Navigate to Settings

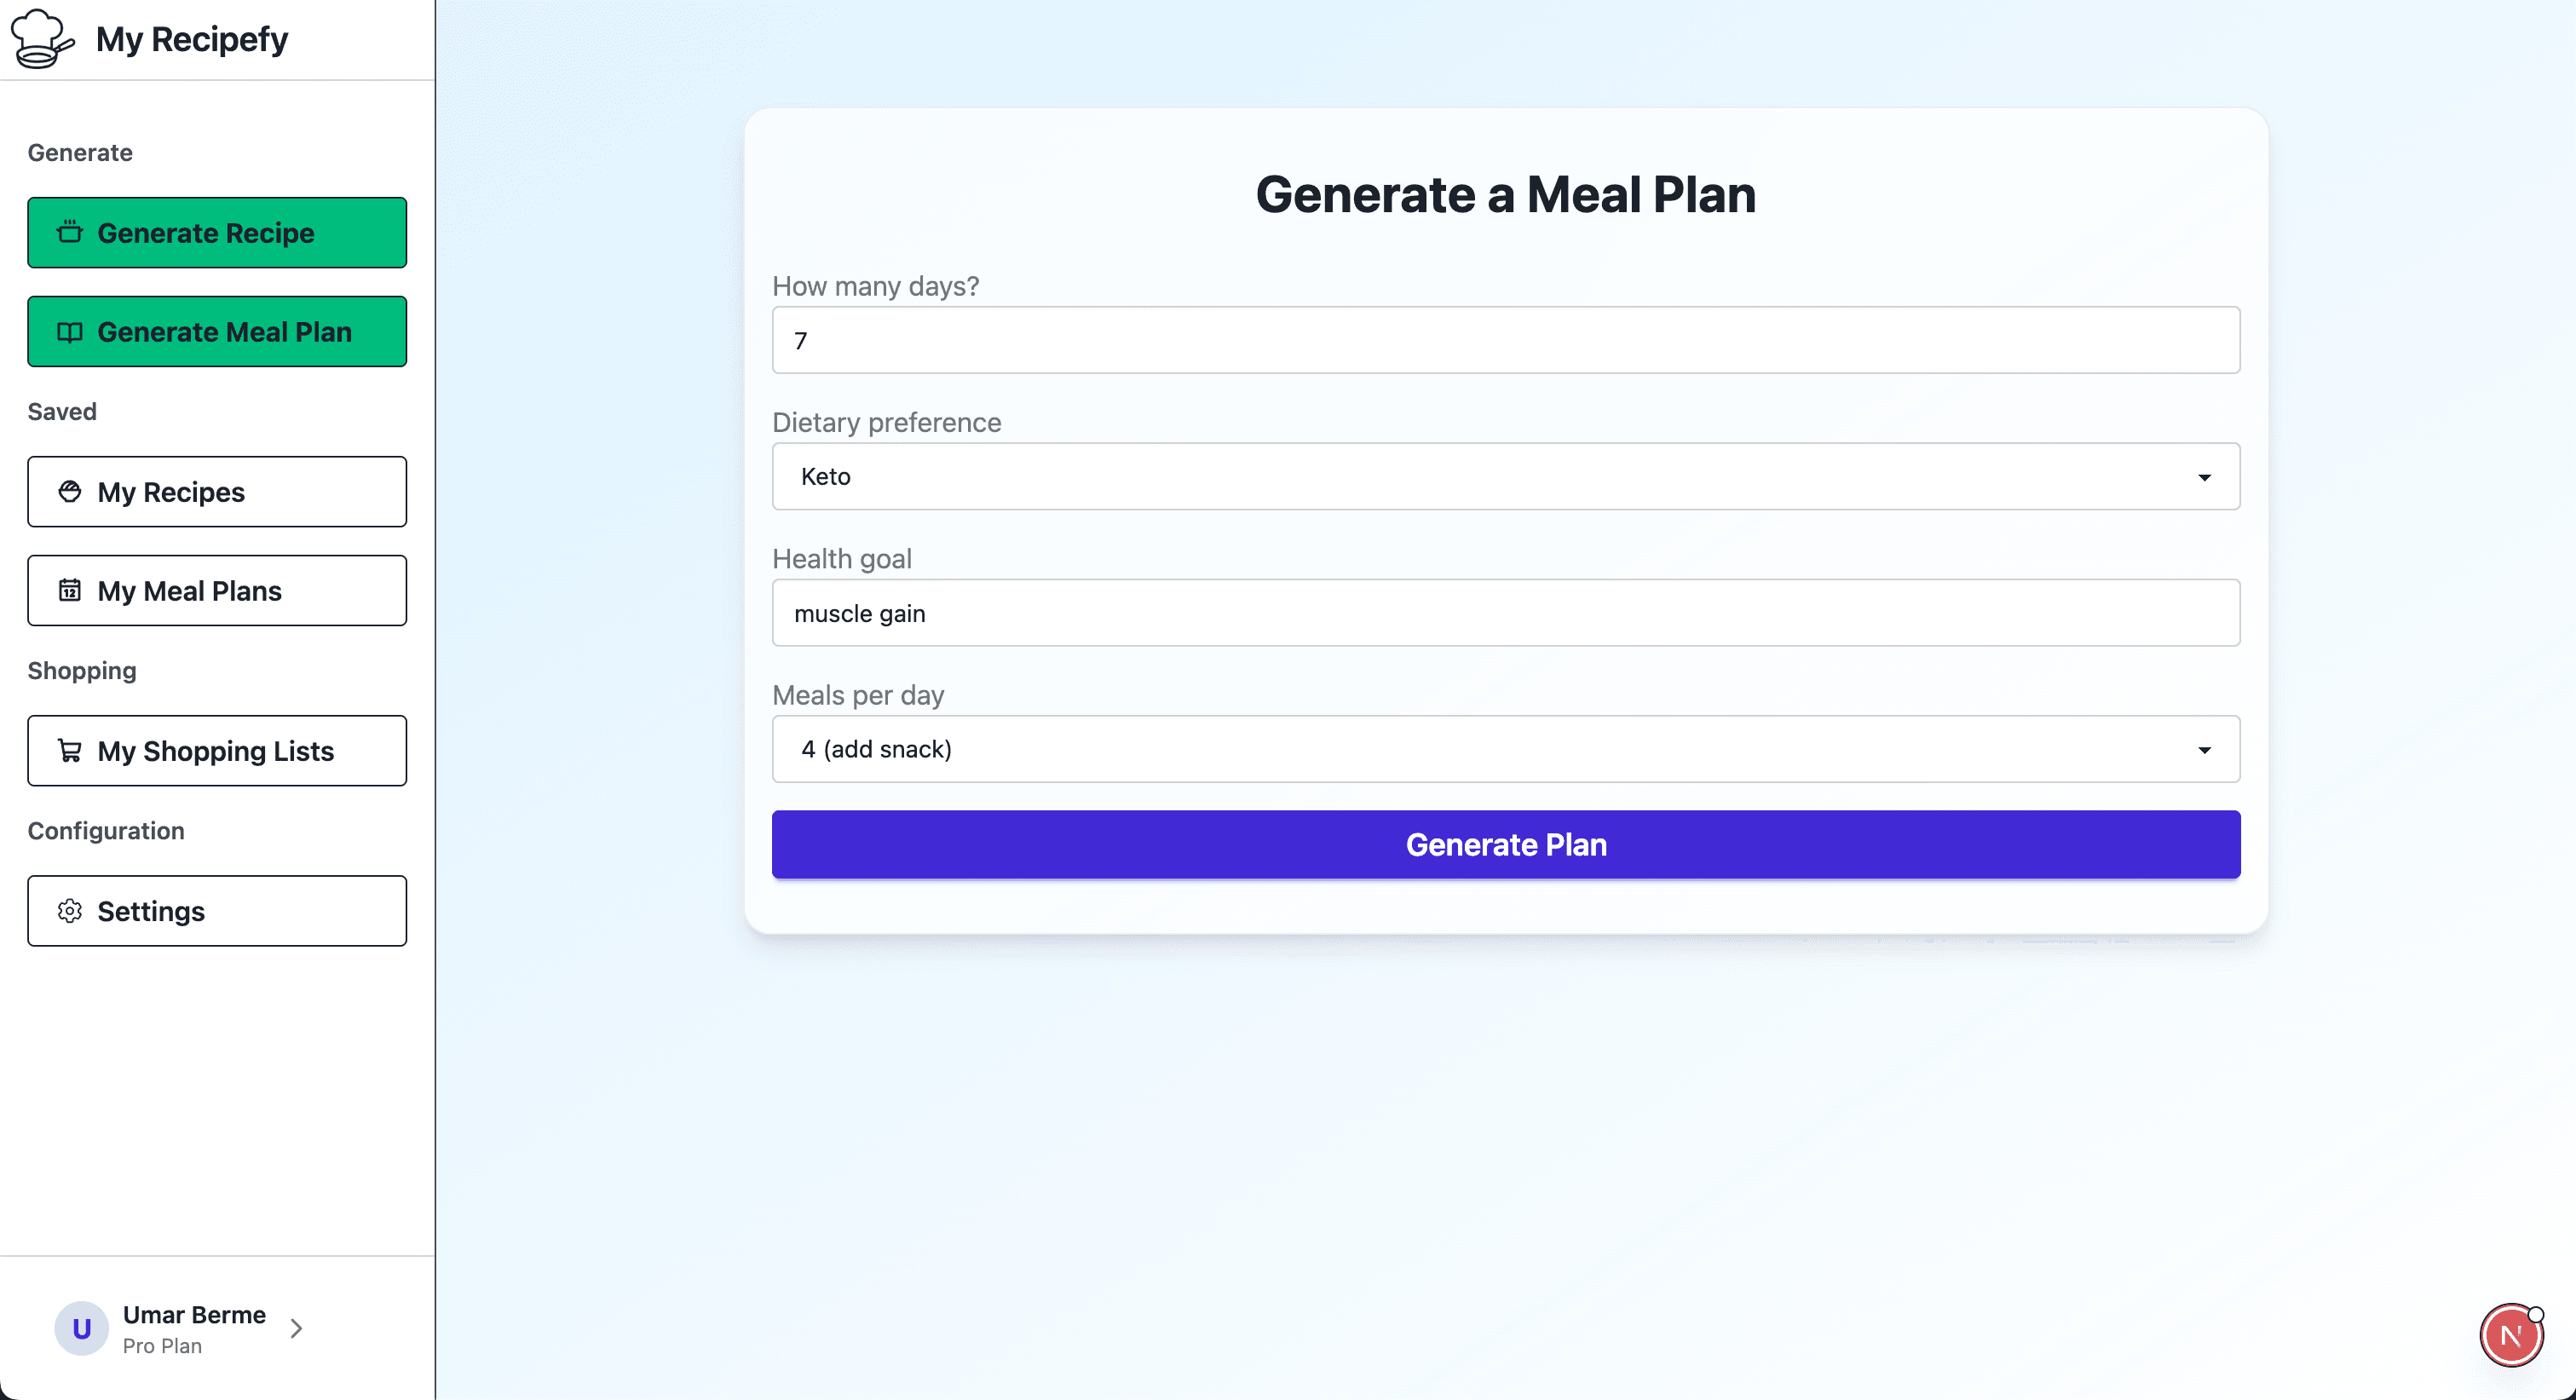217,911
